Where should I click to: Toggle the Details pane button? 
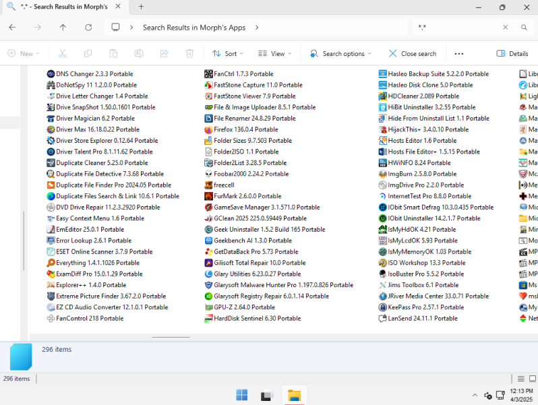(x=512, y=53)
